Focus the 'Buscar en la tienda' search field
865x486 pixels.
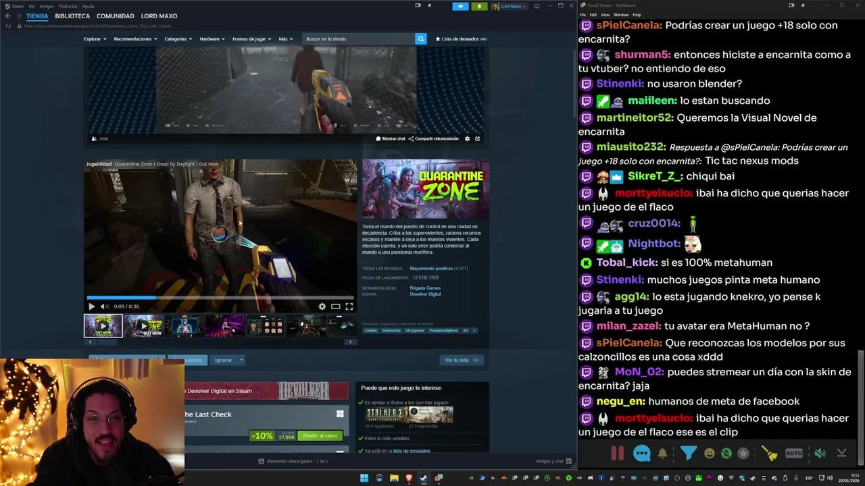tap(359, 38)
